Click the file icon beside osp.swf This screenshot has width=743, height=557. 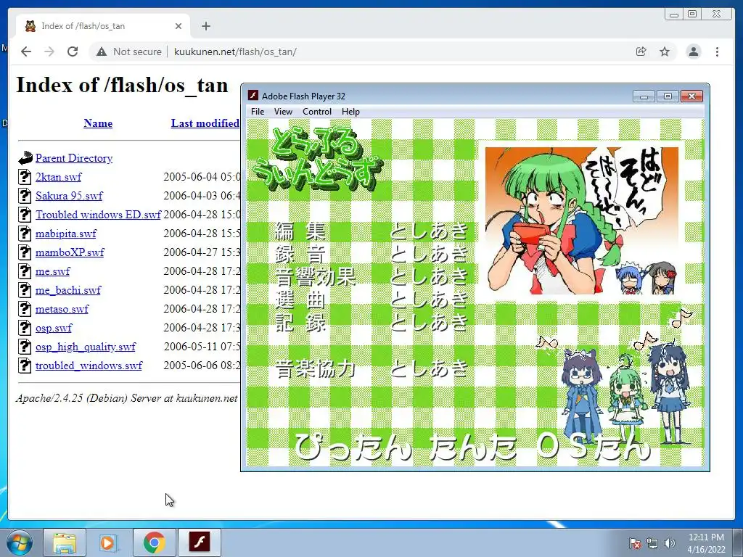point(25,328)
